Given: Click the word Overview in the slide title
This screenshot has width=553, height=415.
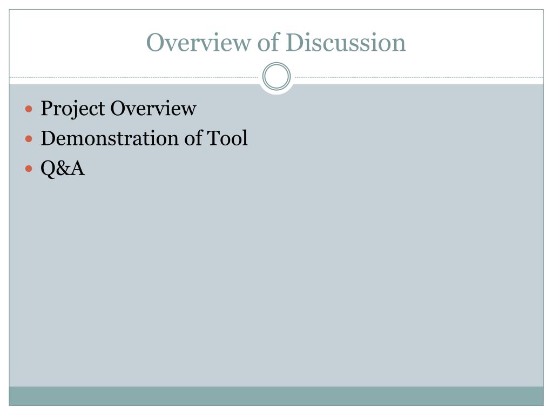Looking at the screenshot, I should [199, 42].
